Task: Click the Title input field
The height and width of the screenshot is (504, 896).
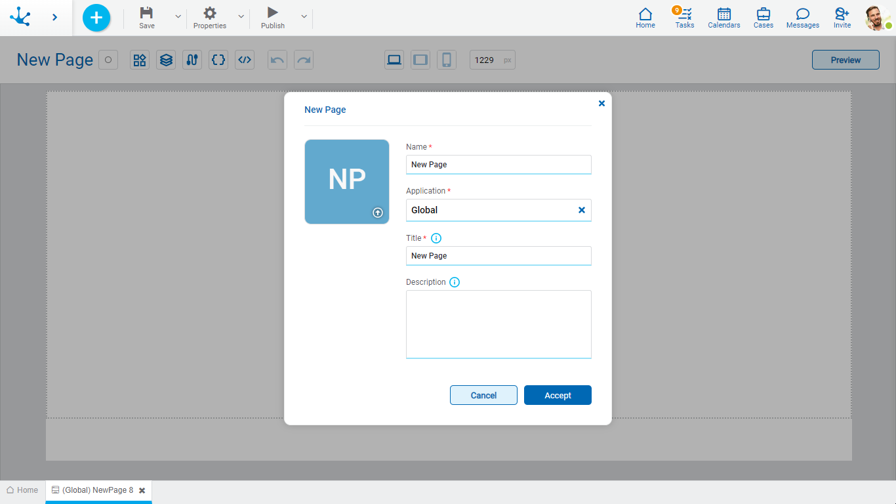Action: [x=499, y=256]
